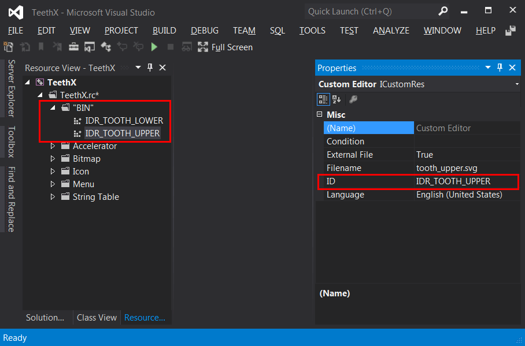Close the Resource View panel
The image size is (525, 346).
click(162, 68)
